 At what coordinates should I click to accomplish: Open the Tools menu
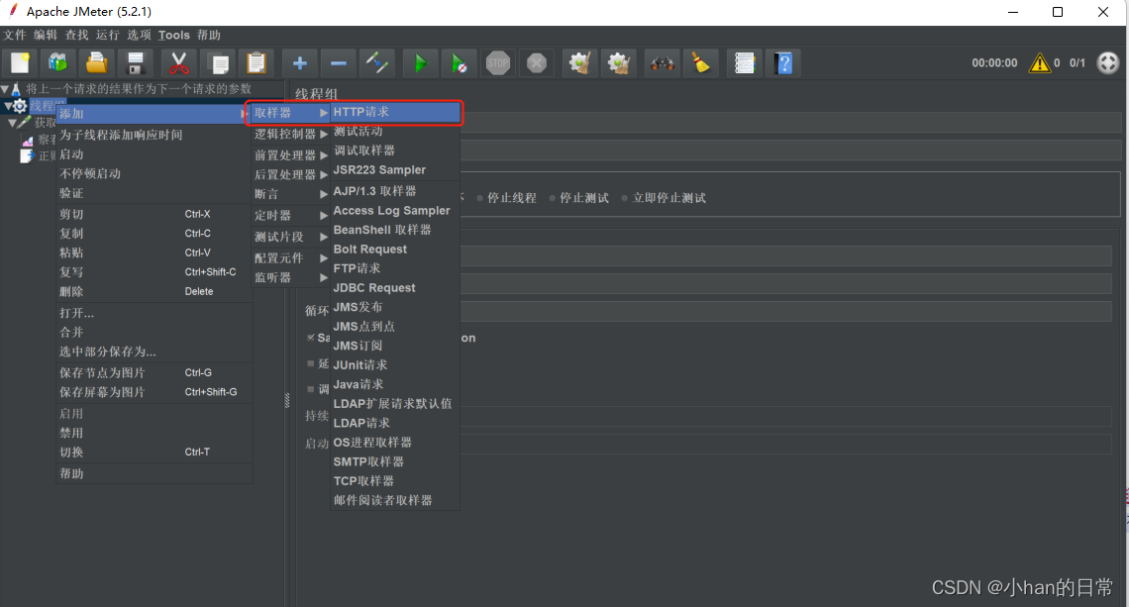[x=173, y=35]
